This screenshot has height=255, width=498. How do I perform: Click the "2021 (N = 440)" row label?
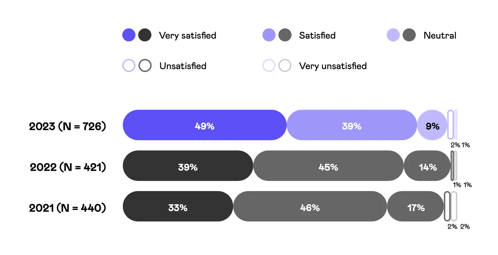click(67, 208)
